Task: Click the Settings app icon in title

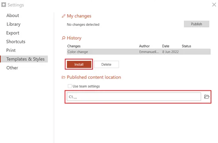Action: coord(3,5)
